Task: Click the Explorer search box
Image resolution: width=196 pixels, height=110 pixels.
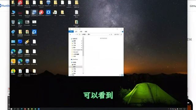Action: tap(118, 35)
